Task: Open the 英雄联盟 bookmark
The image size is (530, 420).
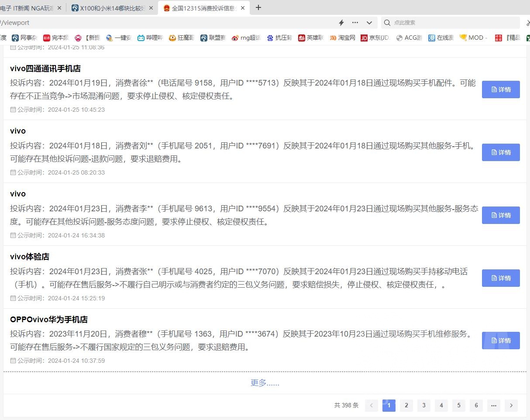Action: tap(310, 38)
